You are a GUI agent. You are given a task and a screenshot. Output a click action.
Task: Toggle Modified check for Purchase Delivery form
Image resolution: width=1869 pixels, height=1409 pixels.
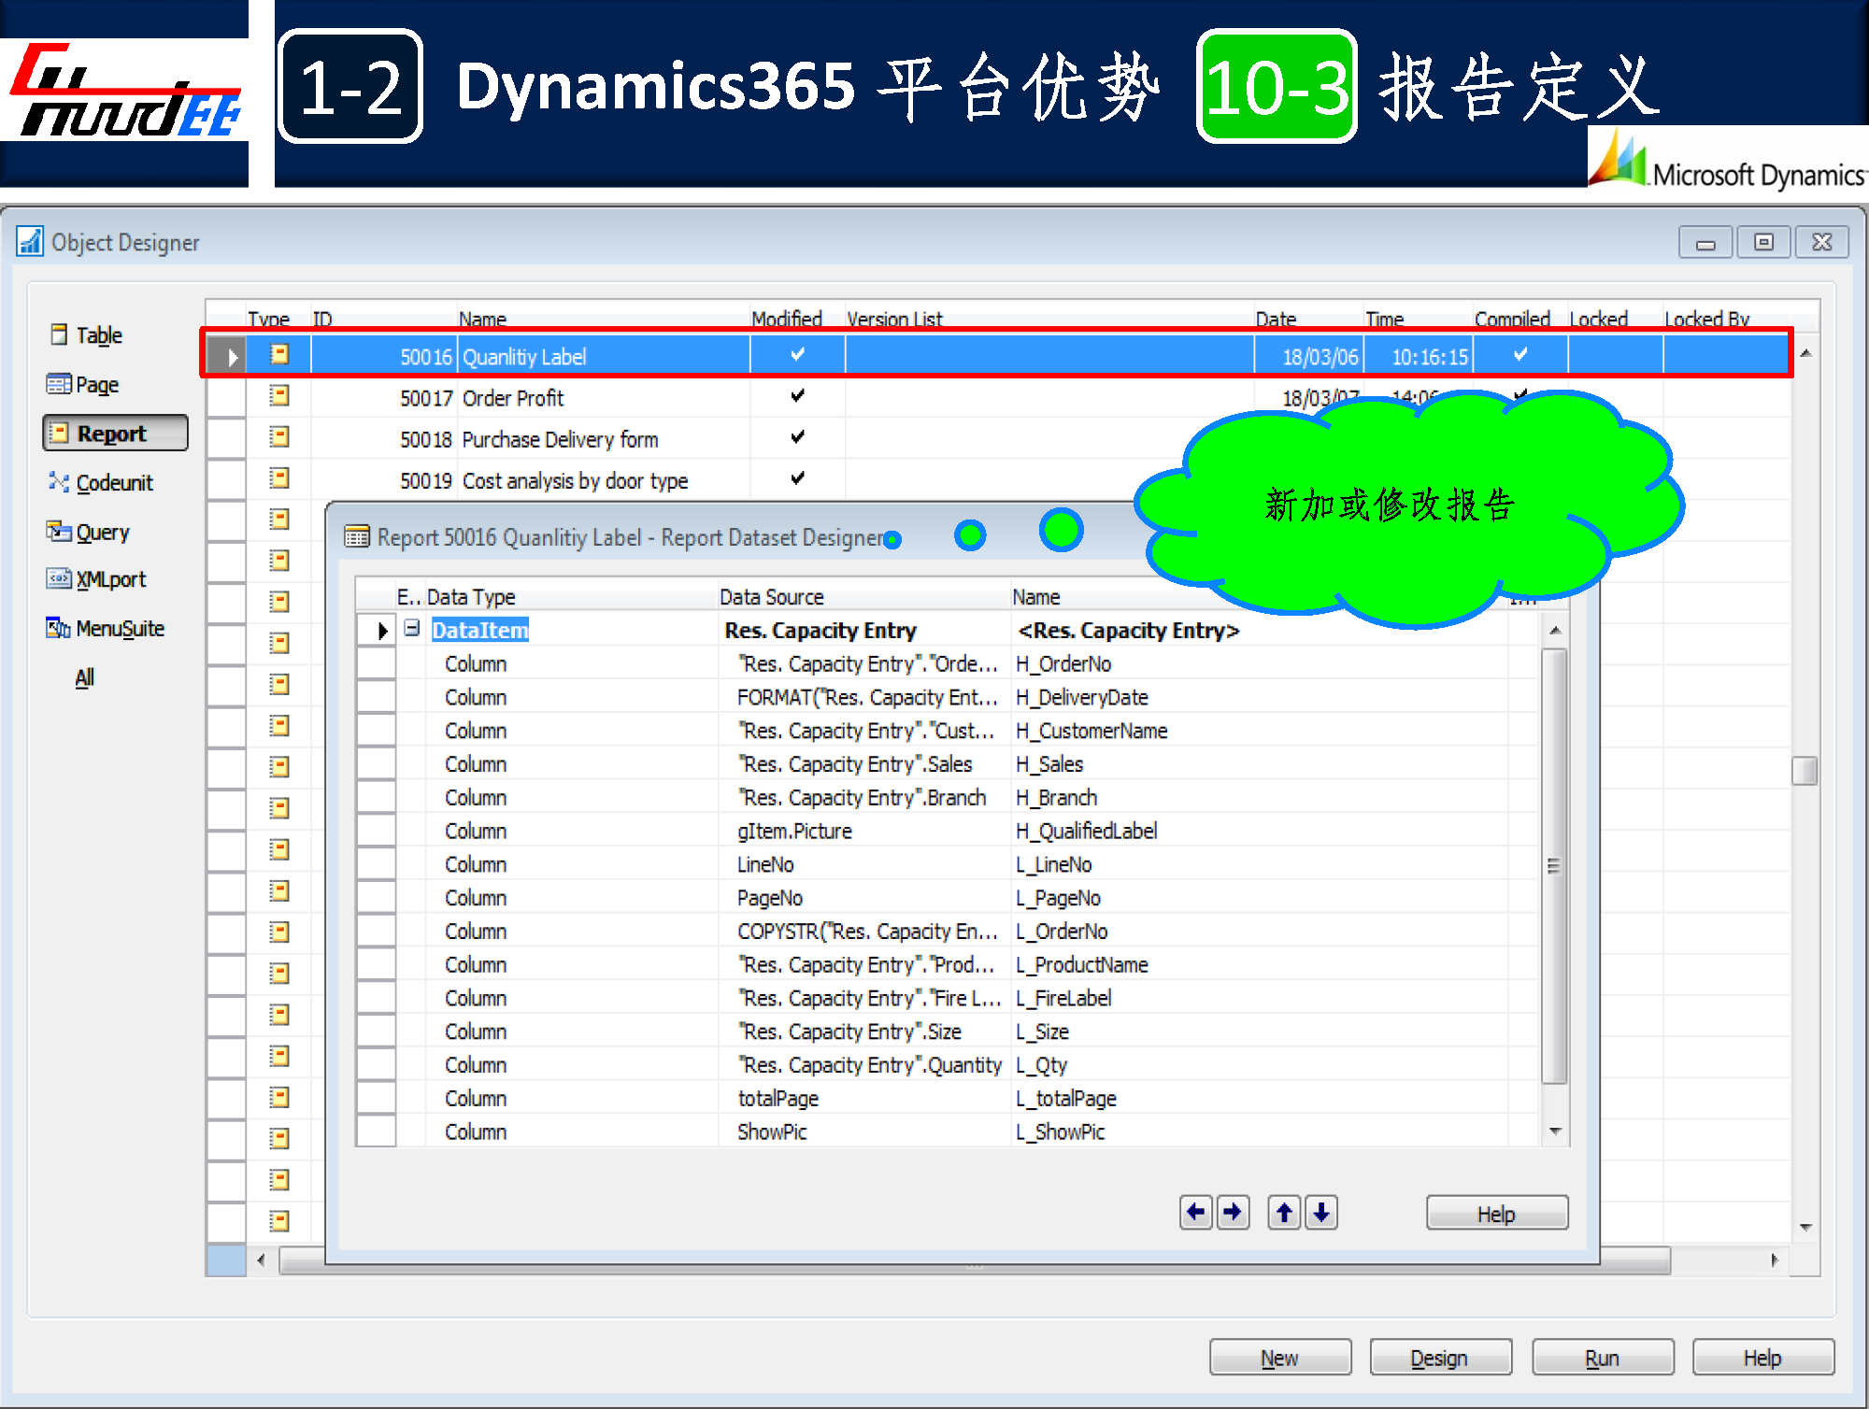[797, 437]
